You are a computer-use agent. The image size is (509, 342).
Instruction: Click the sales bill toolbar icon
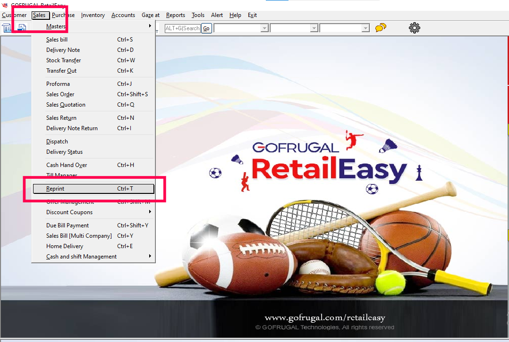(x=22, y=28)
